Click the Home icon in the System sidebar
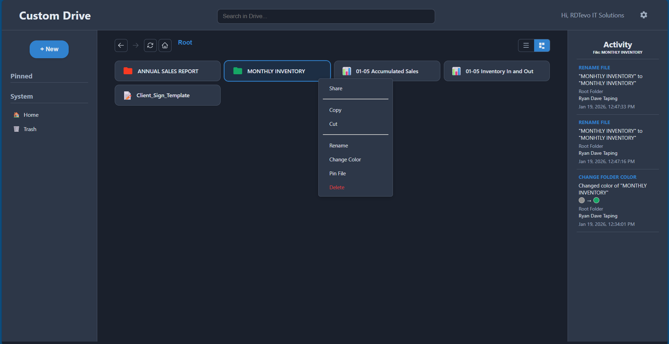This screenshot has height=344, width=669. point(16,115)
